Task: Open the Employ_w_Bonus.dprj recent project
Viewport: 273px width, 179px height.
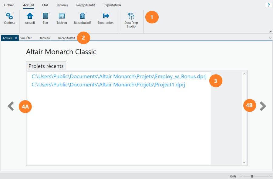Action: click(119, 76)
